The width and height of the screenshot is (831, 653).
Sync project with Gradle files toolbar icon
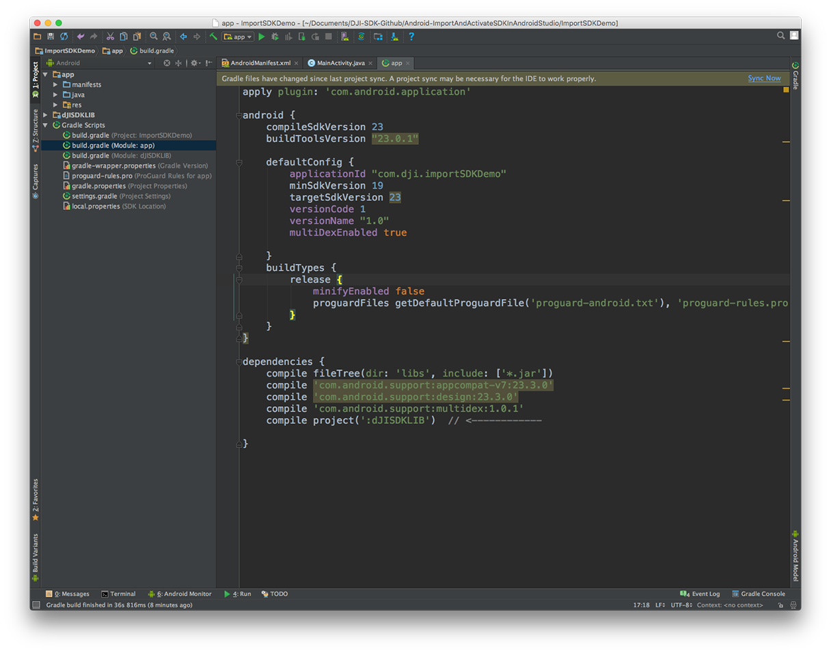pyautogui.click(x=361, y=37)
